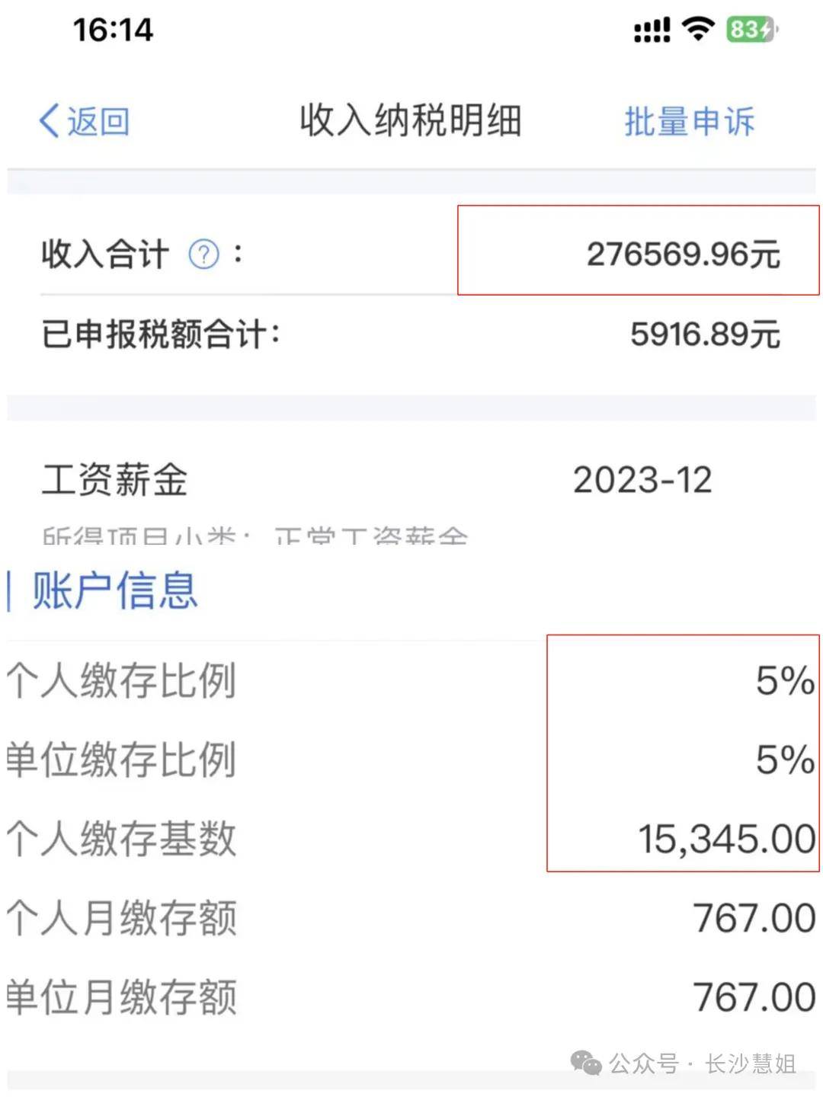The image size is (823, 1097).
Task: Open the 收入合计 help question mark icon
Action: pos(202,254)
